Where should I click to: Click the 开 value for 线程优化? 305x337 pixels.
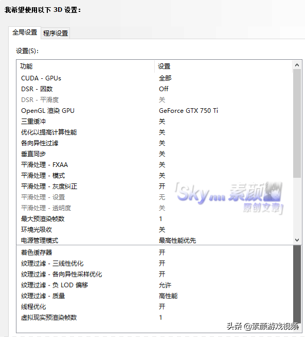(162, 307)
